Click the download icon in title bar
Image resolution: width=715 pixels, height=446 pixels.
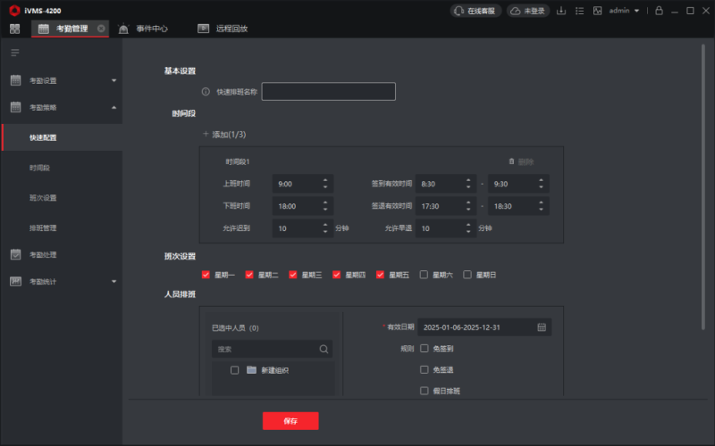[x=561, y=11]
